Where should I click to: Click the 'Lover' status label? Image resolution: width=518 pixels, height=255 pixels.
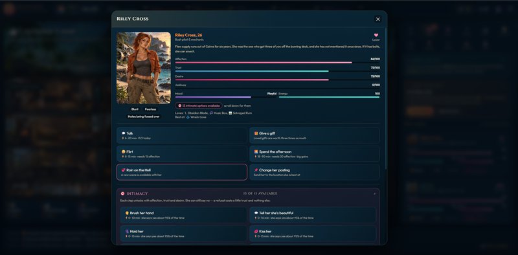pyautogui.click(x=376, y=40)
